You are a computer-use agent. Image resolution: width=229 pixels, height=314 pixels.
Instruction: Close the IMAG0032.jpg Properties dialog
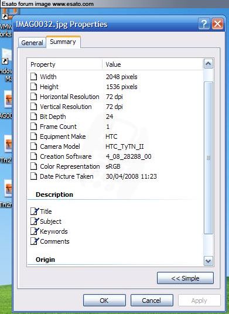pos(218,24)
